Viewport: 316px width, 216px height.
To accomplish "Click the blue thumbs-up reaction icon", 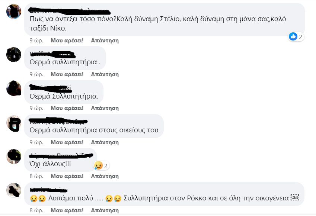I will [x=293, y=37].
